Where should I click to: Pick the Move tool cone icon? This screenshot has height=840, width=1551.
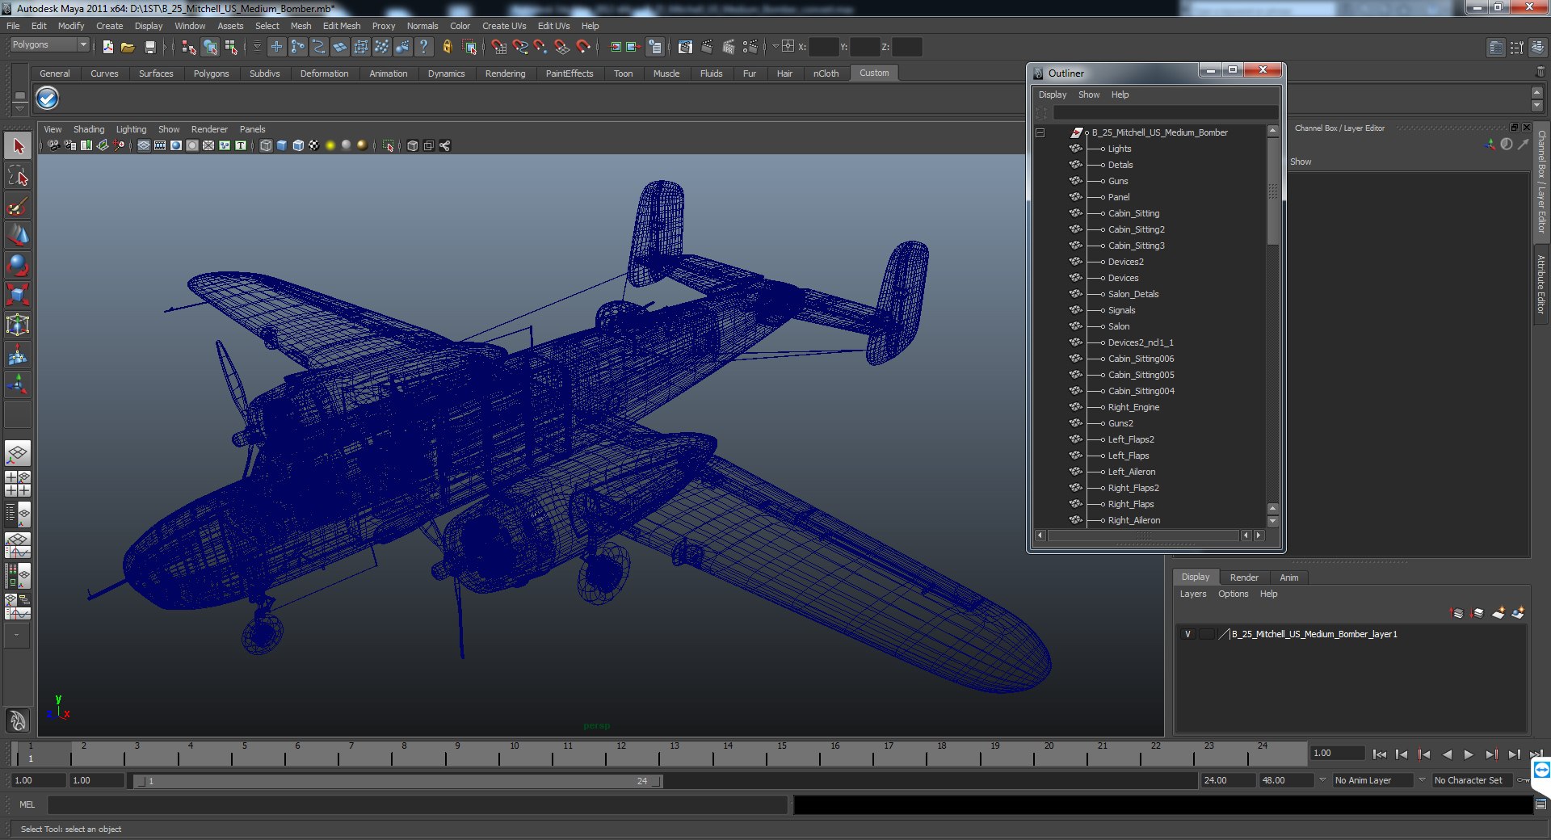point(18,235)
